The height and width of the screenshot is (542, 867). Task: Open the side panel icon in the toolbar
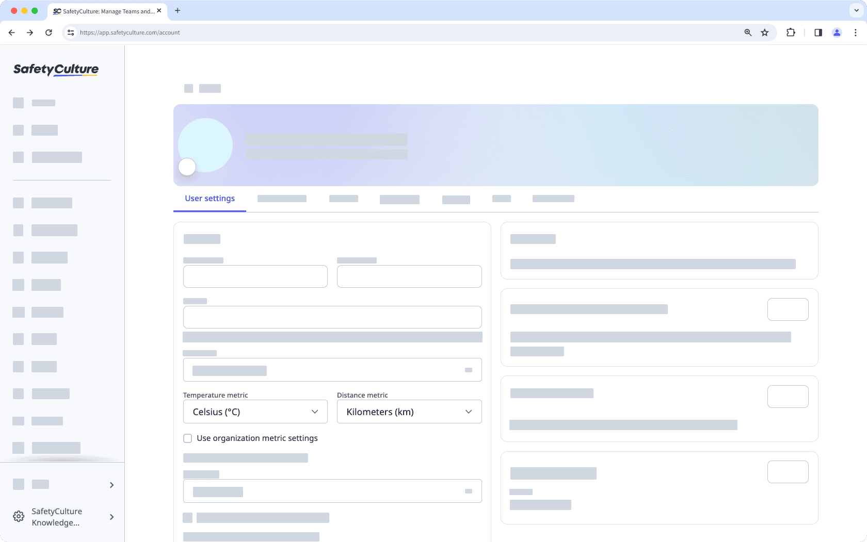[x=818, y=32]
